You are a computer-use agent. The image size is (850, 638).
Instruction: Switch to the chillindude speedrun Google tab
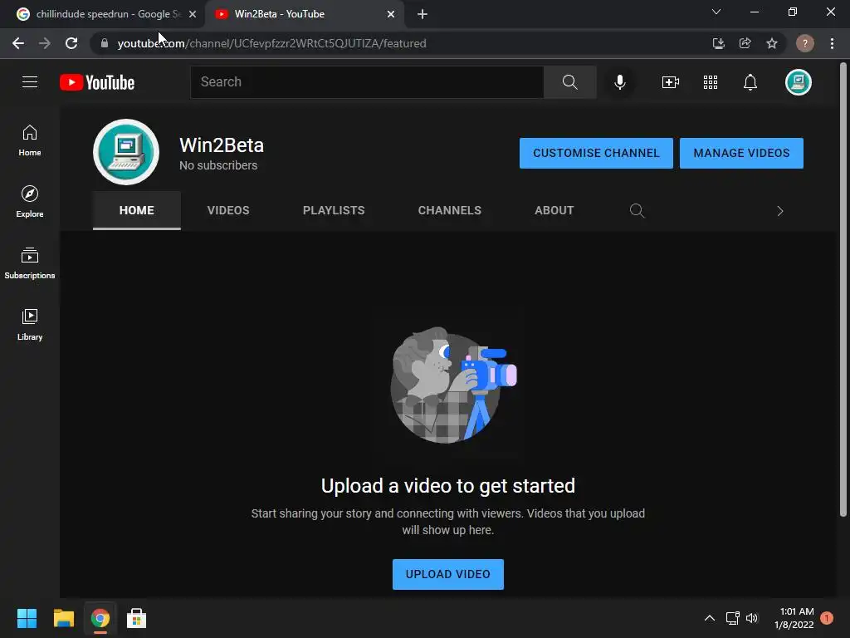click(103, 14)
